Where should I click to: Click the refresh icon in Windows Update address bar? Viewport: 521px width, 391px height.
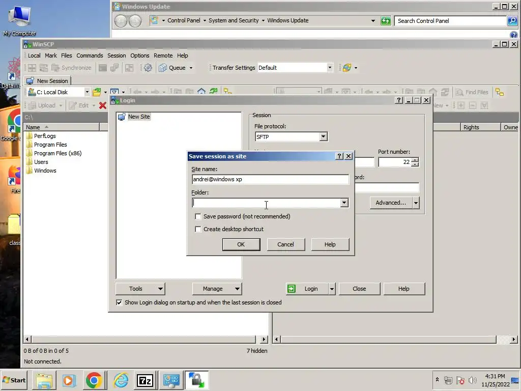pyautogui.click(x=386, y=21)
